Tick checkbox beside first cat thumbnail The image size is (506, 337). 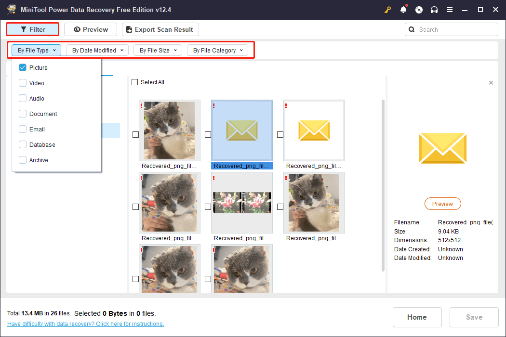tap(135, 134)
